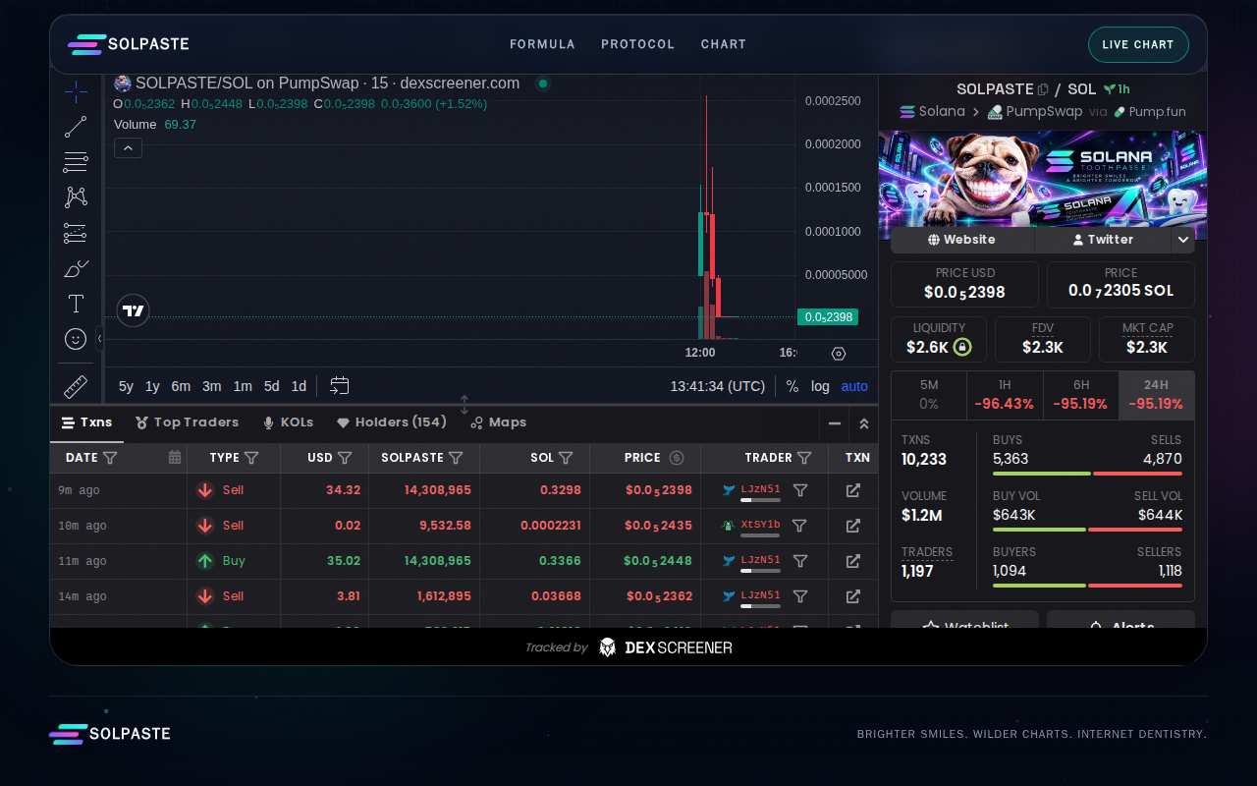Screen dimensions: 1257x786
Task: Open the KOLs tab
Action: click(288, 422)
